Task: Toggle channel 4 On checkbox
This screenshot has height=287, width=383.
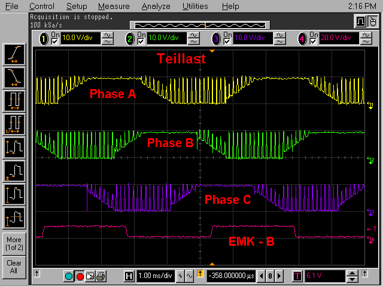Action: [314, 42]
